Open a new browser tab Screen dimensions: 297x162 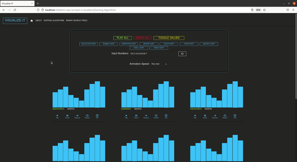38,3
